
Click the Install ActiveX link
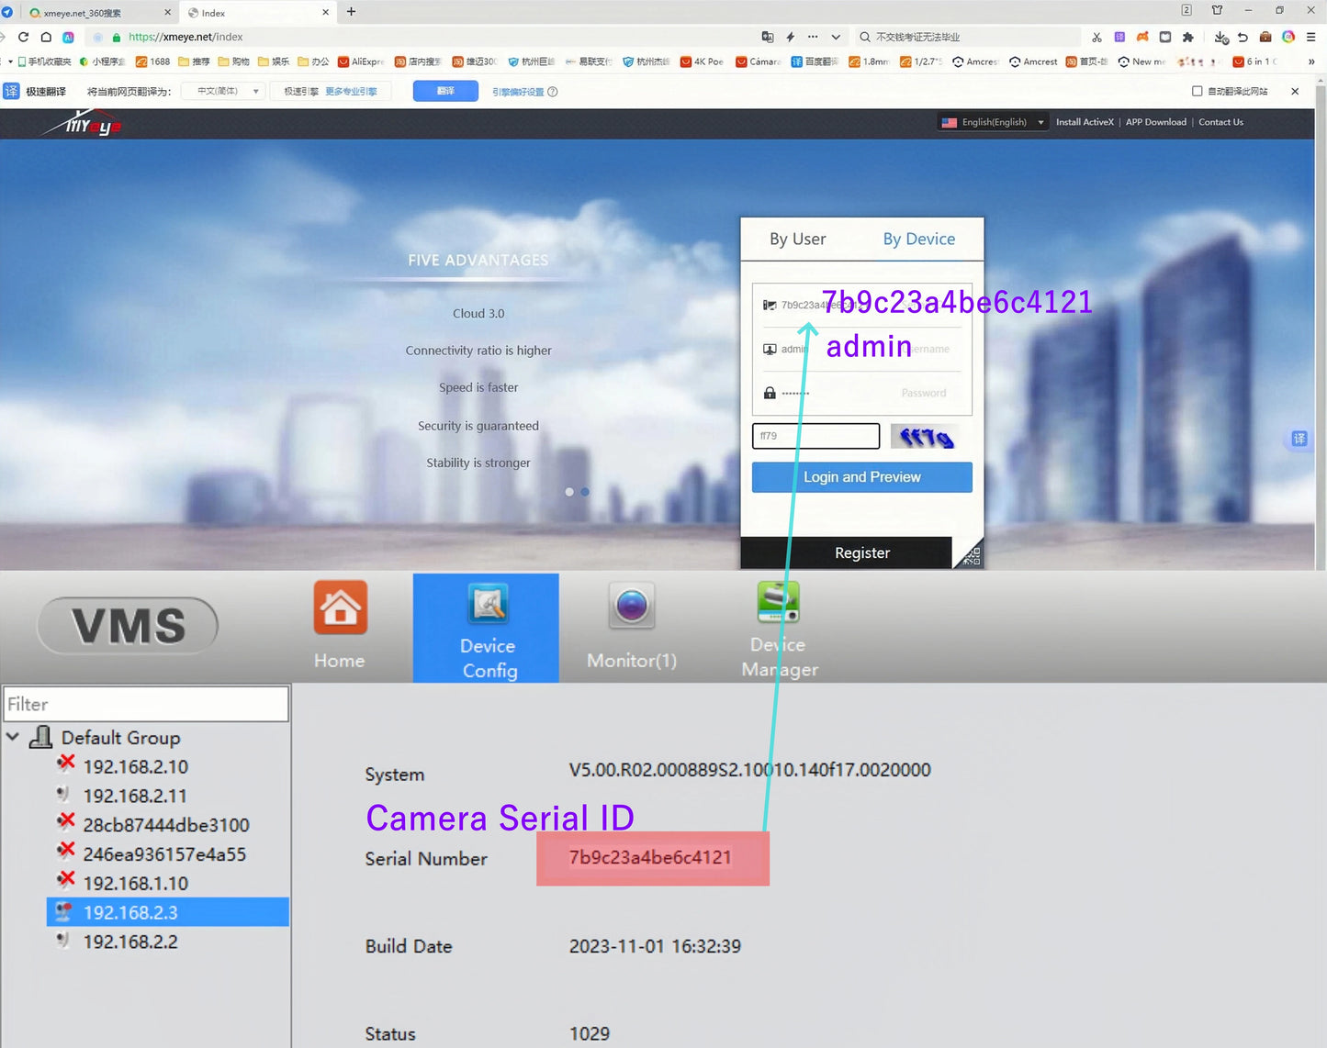pos(1084,122)
